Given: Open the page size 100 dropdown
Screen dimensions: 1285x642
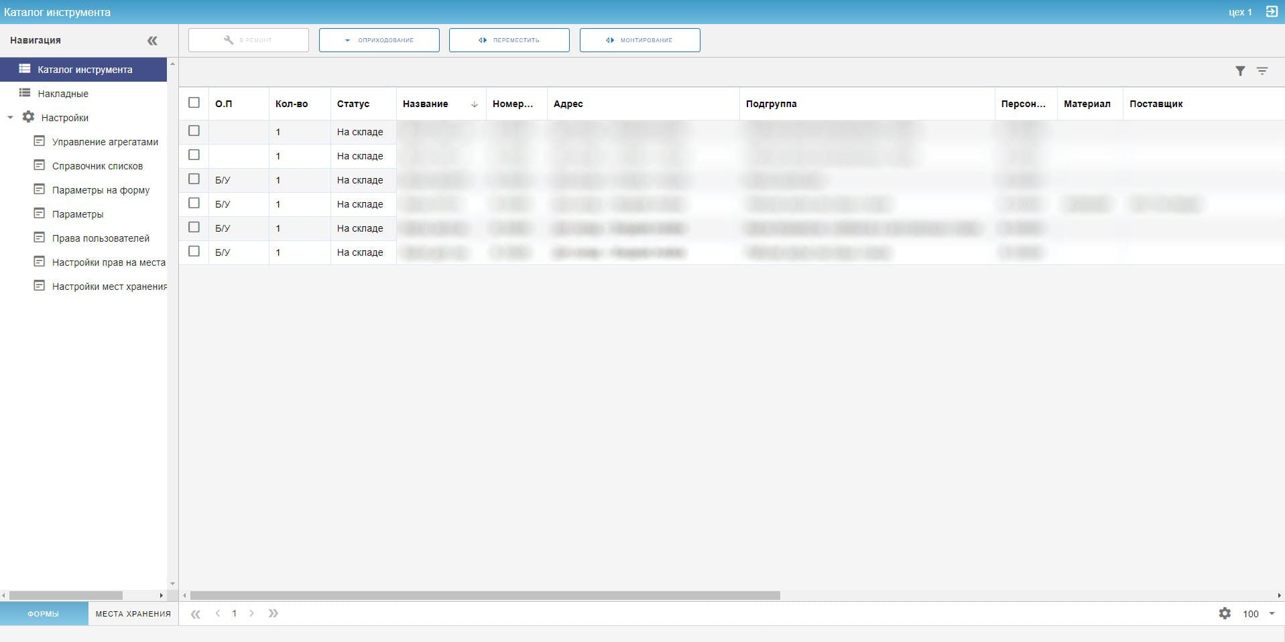Looking at the screenshot, I should click(x=1271, y=613).
